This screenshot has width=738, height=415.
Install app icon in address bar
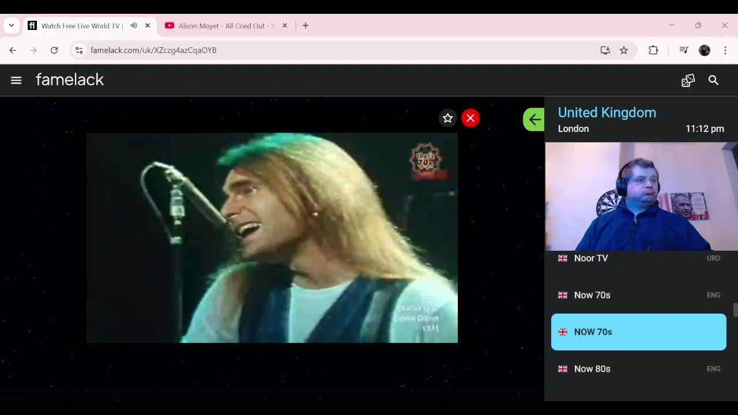click(605, 50)
